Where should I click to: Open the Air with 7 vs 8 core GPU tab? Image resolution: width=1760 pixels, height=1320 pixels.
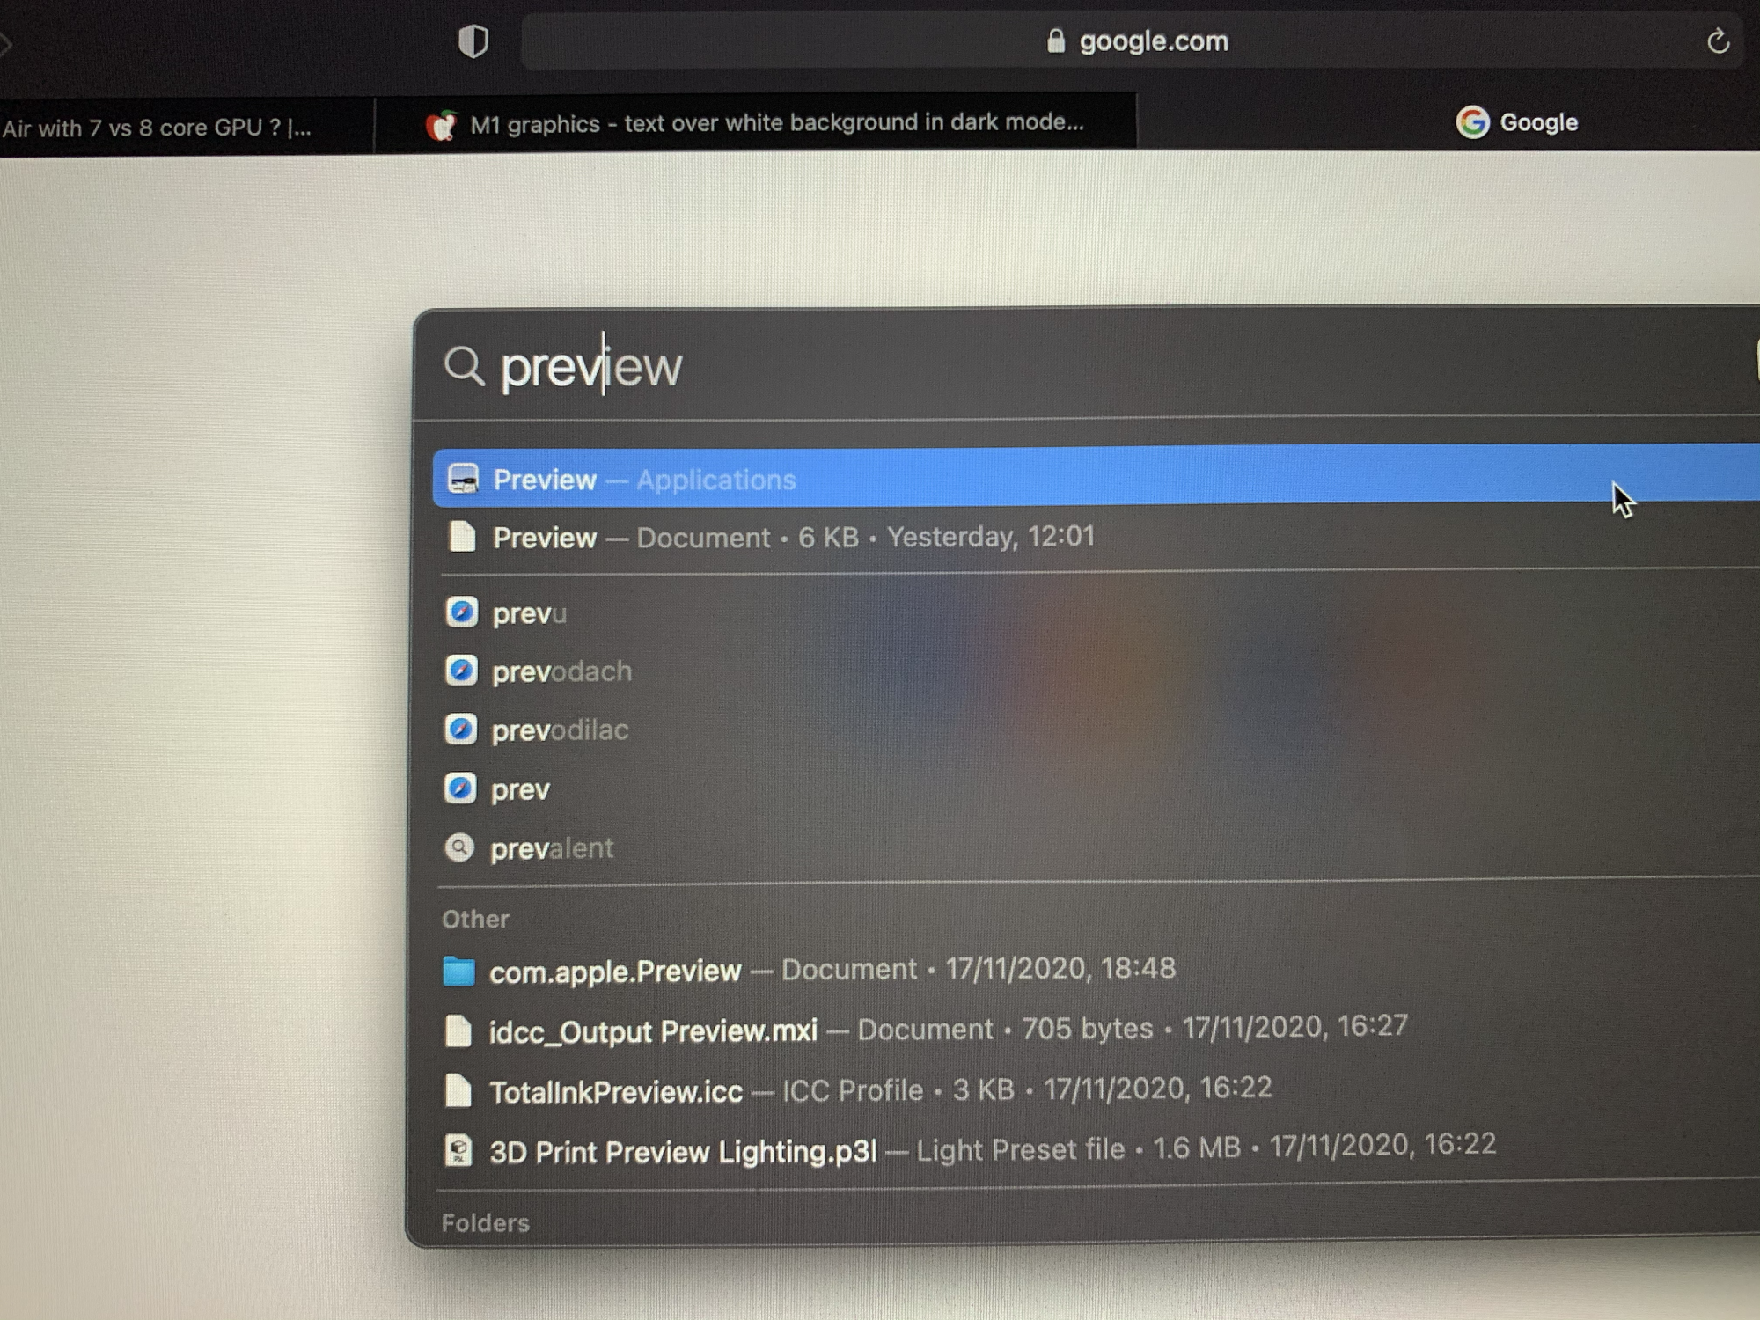click(x=158, y=128)
